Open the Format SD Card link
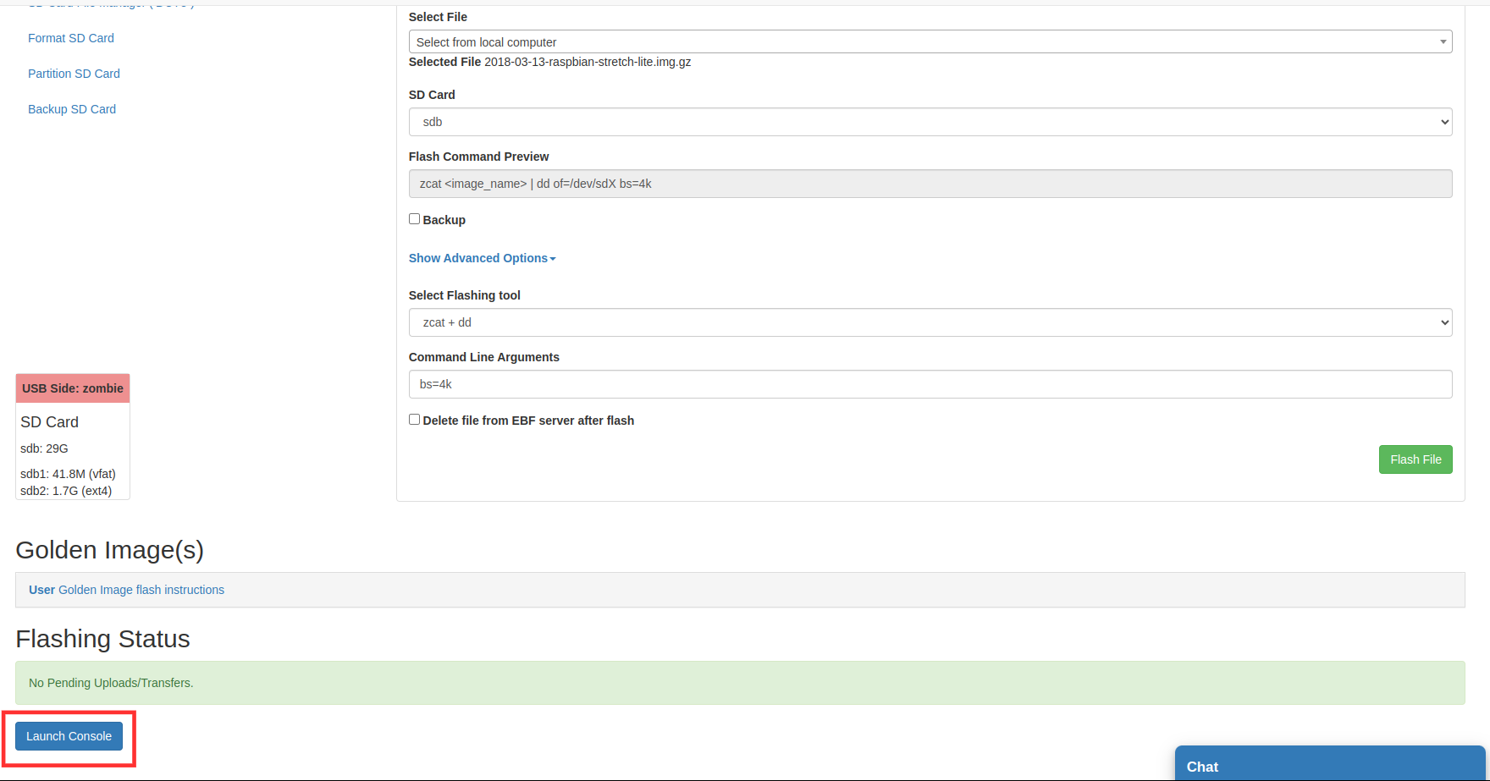Screen dimensions: 1490x781 (x=71, y=38)
